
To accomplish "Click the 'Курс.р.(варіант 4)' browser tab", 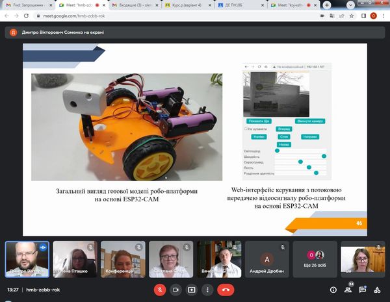I will pyautogui.click(x=188, y=5).
